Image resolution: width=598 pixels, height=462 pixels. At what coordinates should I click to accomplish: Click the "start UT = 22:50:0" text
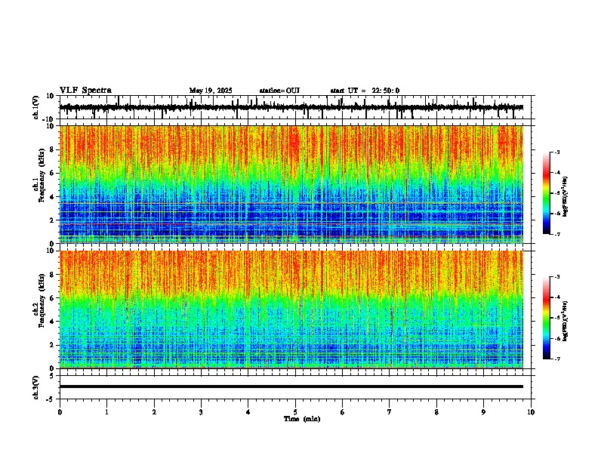coord(365,91)
